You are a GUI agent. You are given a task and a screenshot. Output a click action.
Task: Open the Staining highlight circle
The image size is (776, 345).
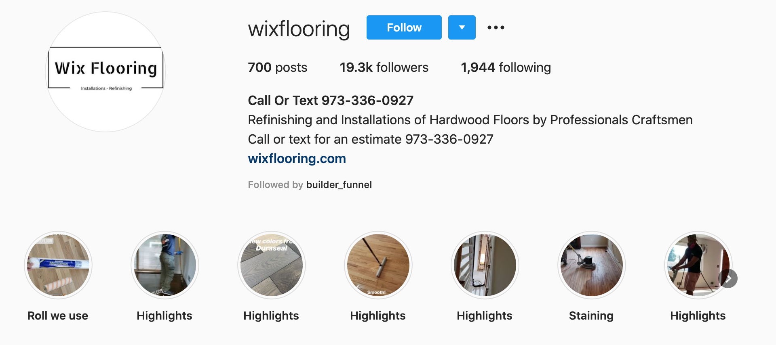click(x=592, y=265)
